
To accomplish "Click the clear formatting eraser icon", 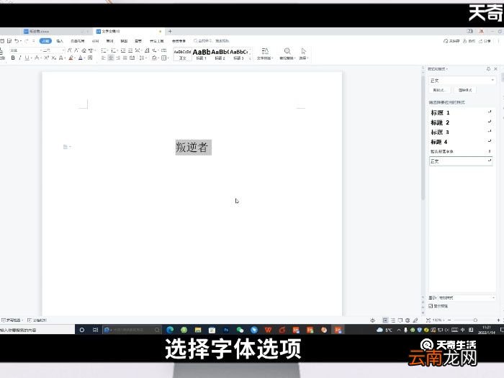I will (84, 50).
